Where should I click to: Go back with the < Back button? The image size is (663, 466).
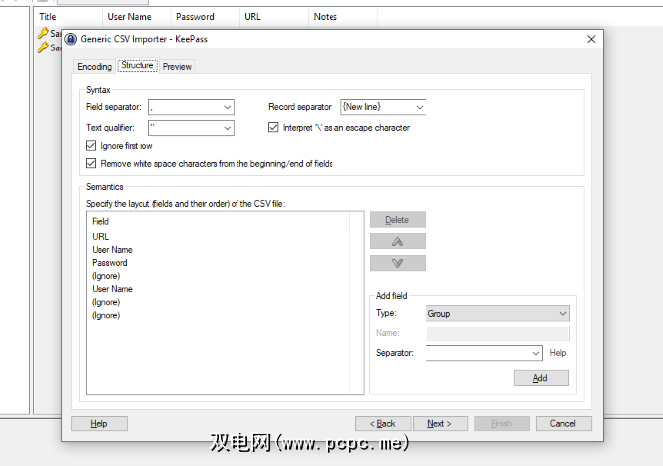[383, 423]
